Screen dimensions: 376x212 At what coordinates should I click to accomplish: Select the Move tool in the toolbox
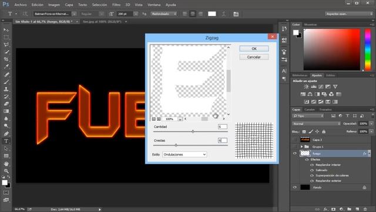[x=6, y=30]
